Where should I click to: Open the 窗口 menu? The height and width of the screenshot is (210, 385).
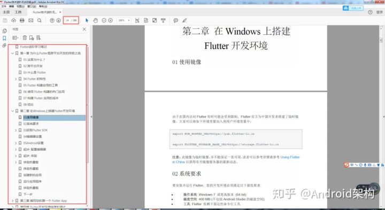[32, 6]
